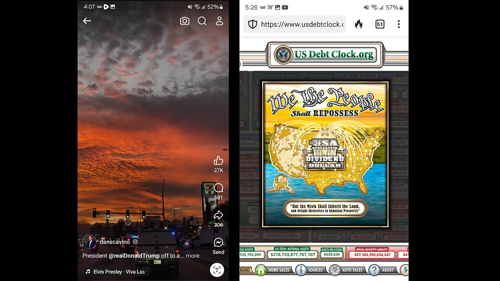Tap the 4:07 clock in left status bar

89,7
